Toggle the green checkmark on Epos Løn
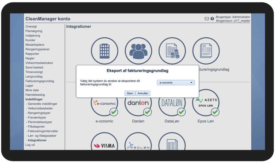This screenshot has width=275, height=163. pos(215,112)
